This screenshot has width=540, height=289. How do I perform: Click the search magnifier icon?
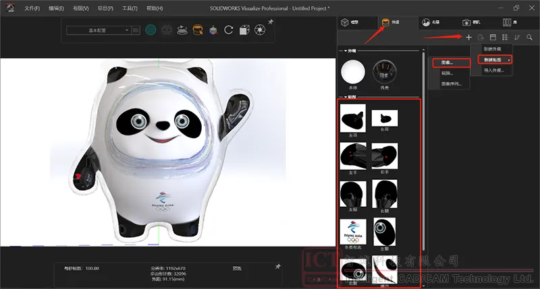[x=529, y=37]
